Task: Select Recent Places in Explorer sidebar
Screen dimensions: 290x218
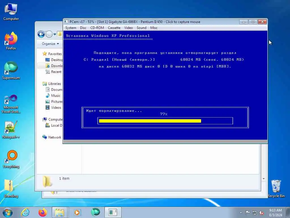Action: pos(54,72)
